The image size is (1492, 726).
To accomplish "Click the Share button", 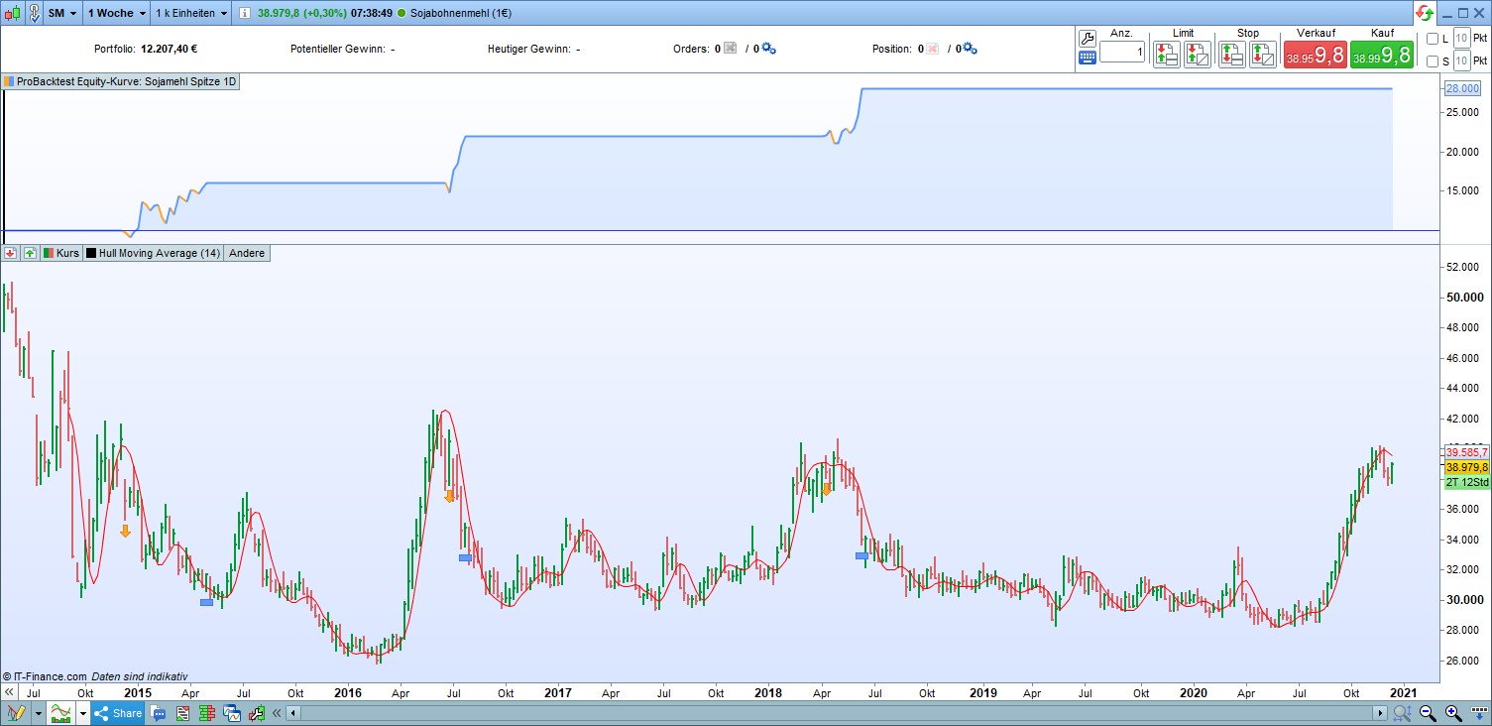I will tap(118, 713).
